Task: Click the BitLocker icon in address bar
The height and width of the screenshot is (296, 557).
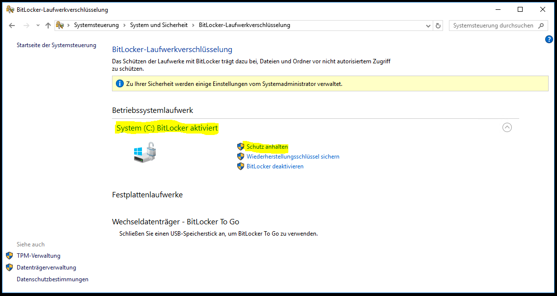Action: 60,25
